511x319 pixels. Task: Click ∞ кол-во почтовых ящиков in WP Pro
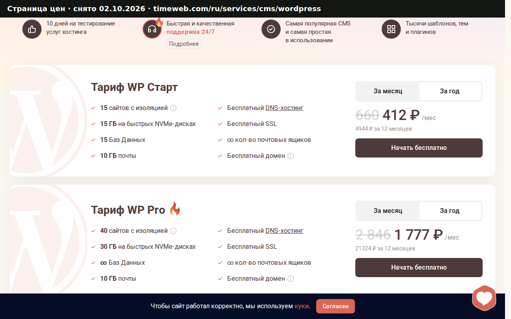tap(269, 263)
